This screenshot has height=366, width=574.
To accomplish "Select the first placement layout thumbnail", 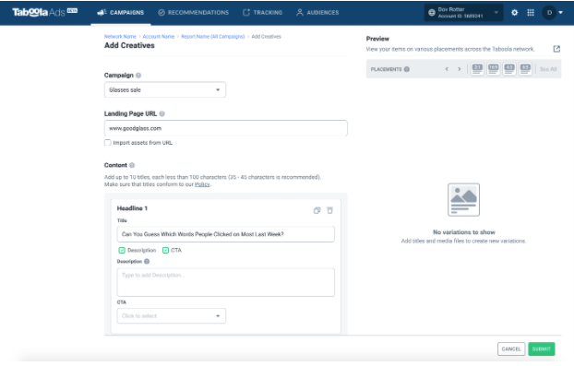I will pos(477,69).
